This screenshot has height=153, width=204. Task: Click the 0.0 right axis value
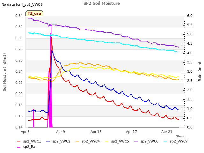[x=190, y=127]
